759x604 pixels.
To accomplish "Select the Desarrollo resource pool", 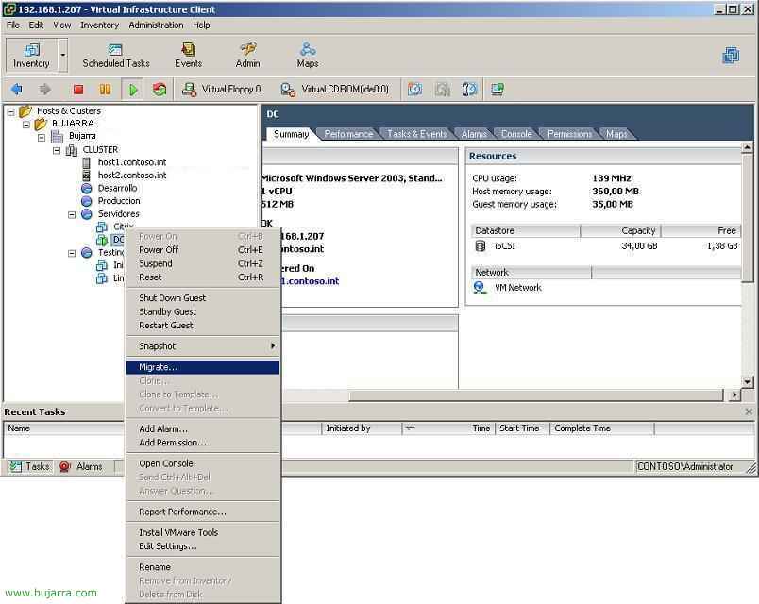I will pyautogui.click(x=117, y=188).
